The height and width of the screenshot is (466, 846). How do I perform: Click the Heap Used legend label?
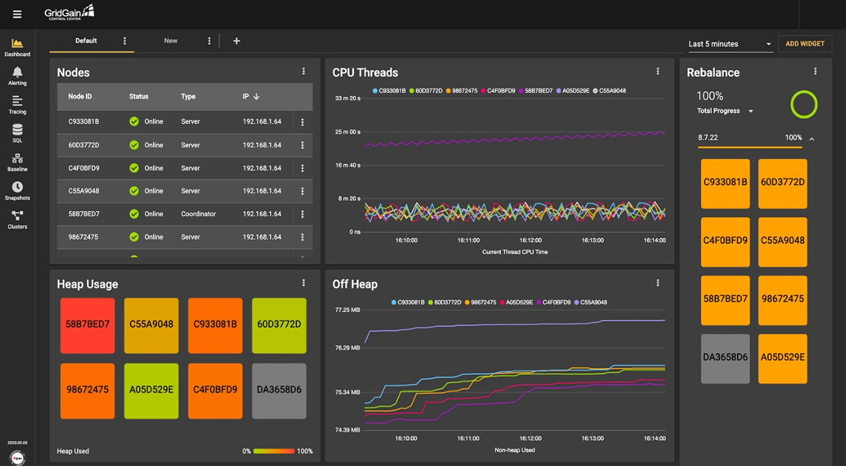point(73,451)
